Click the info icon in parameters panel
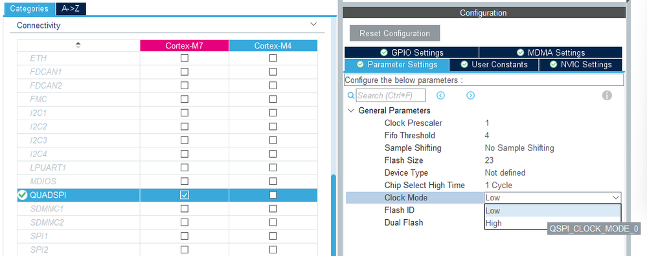 click(x=607, y=96)
